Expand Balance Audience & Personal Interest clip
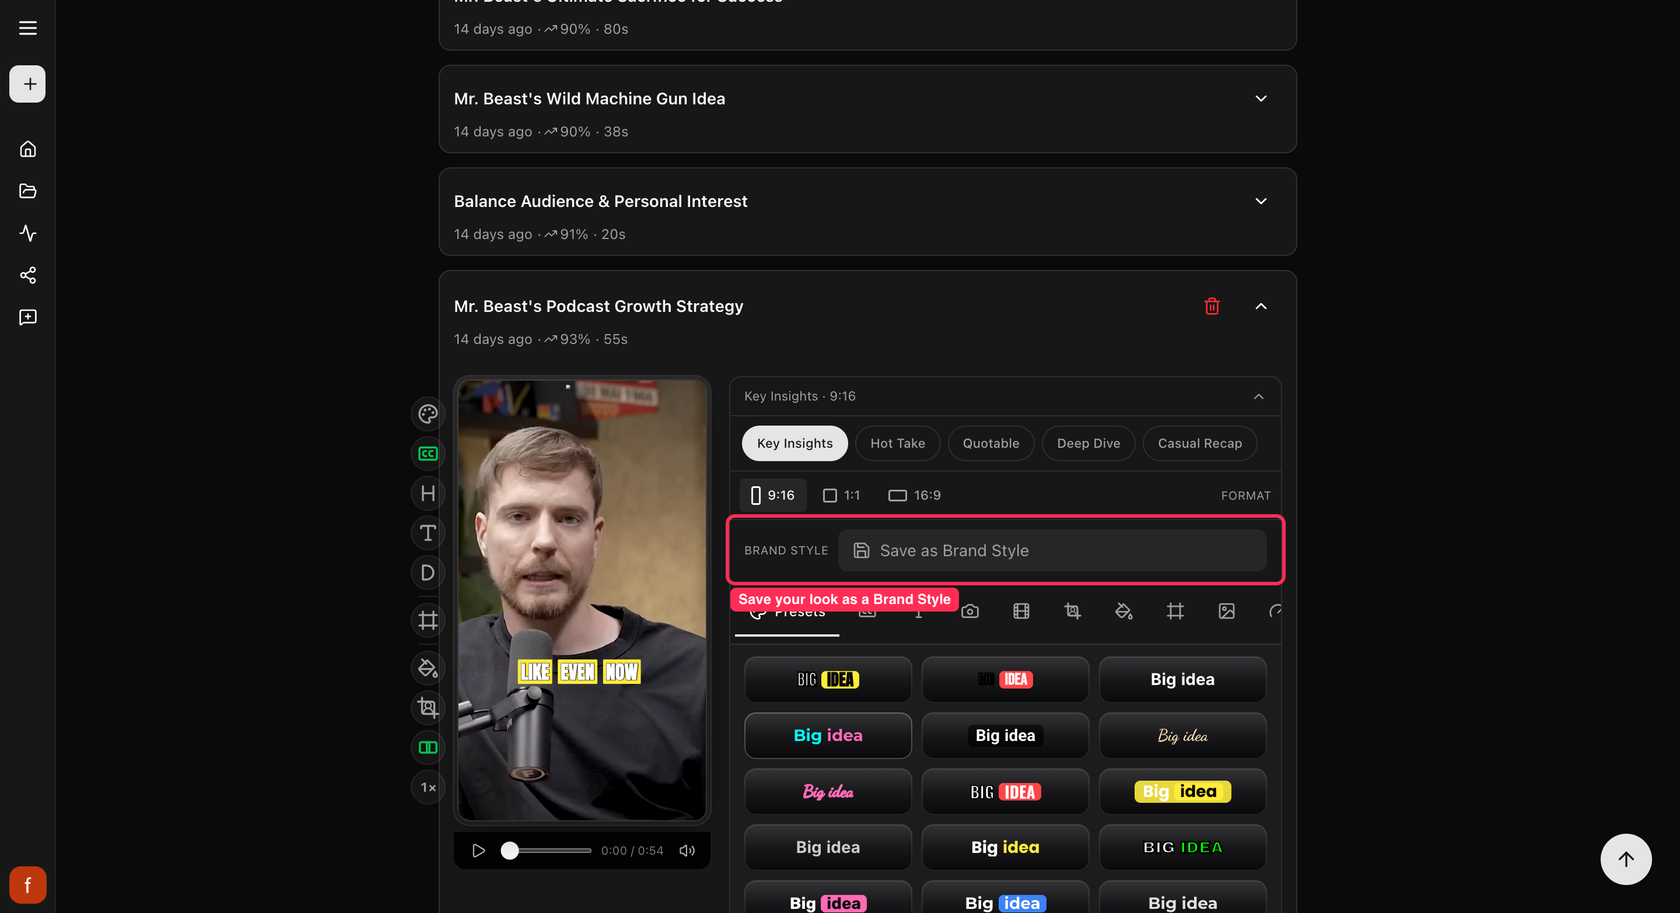1680x913 pixels. pyautogui.click(x=1261, y=201)
